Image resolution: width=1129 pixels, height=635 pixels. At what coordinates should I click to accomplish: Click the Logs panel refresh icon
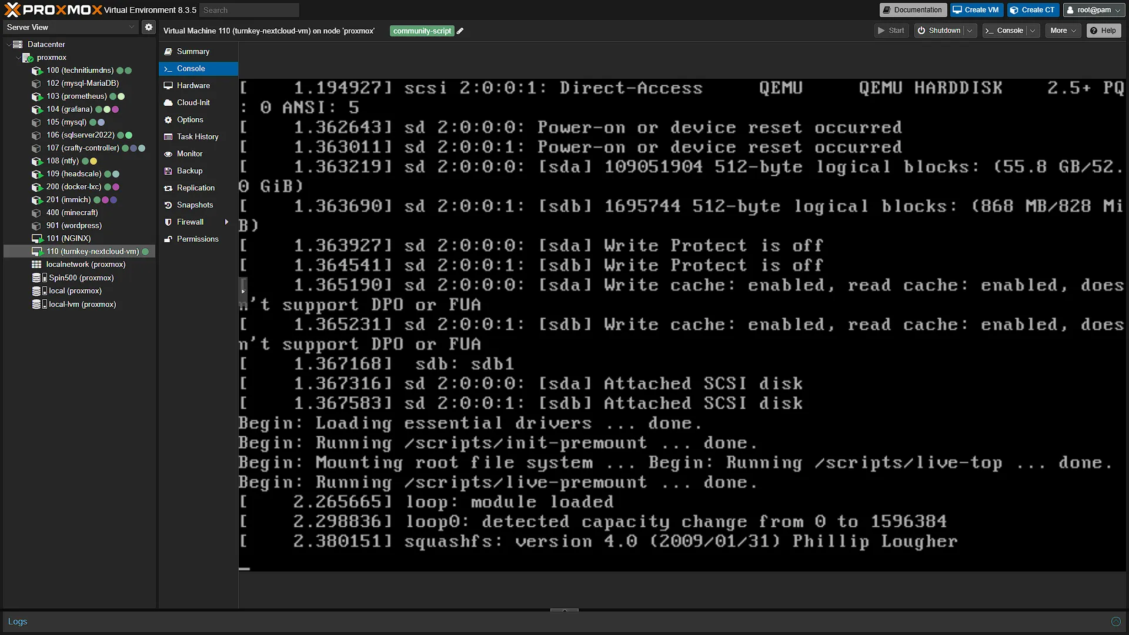(x=1115, y=621)
